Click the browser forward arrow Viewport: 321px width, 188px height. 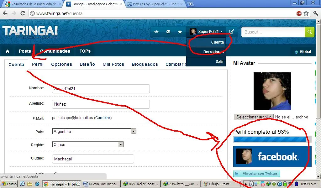[14, 13]
